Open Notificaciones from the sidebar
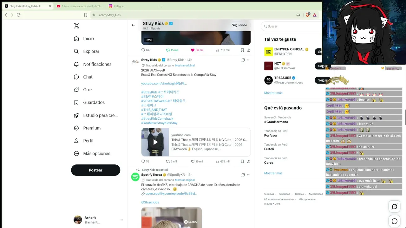This screenshot has width=406, height=228. click(x=93, y=64)
